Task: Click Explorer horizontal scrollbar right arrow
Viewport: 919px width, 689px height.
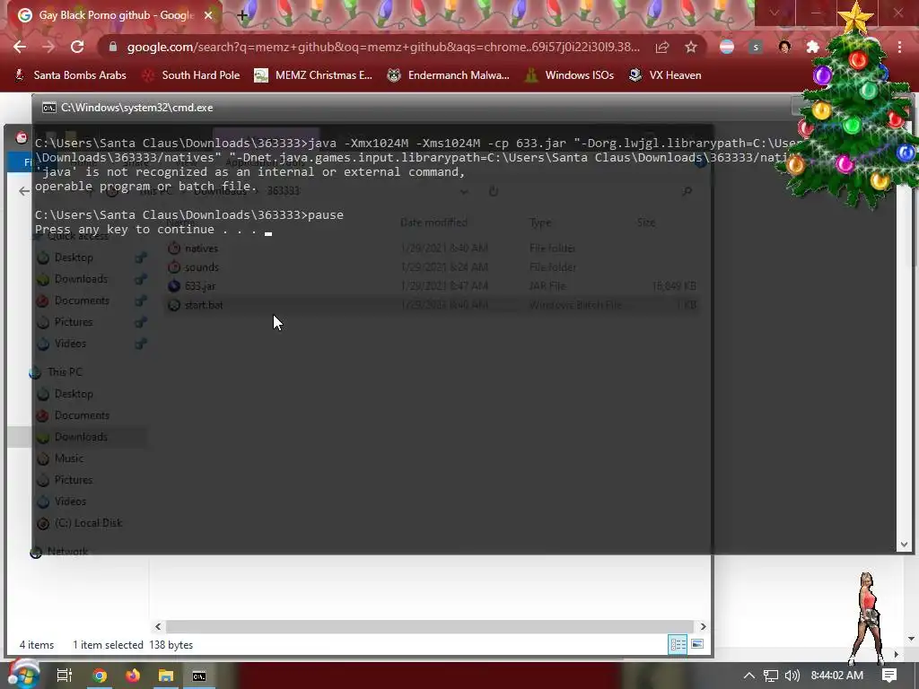Action: point(703,626)
